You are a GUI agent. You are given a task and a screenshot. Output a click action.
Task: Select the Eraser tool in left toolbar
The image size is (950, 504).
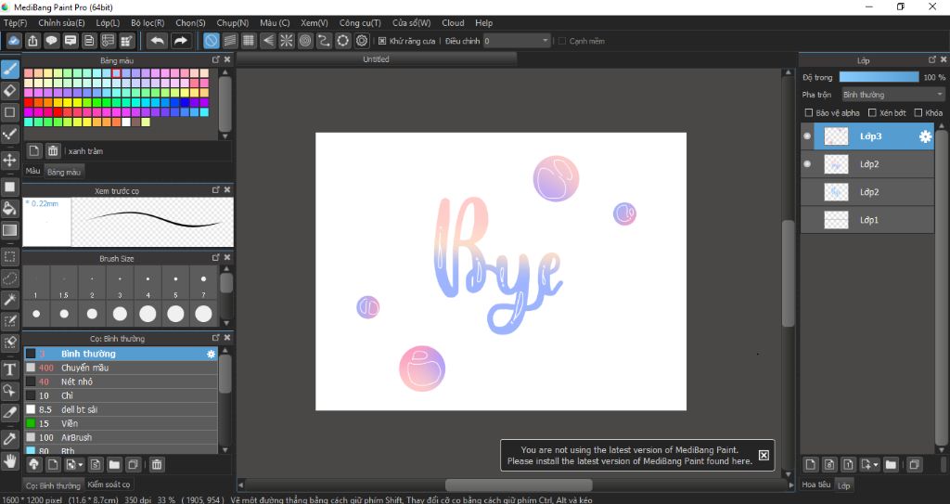click(9, 91)
